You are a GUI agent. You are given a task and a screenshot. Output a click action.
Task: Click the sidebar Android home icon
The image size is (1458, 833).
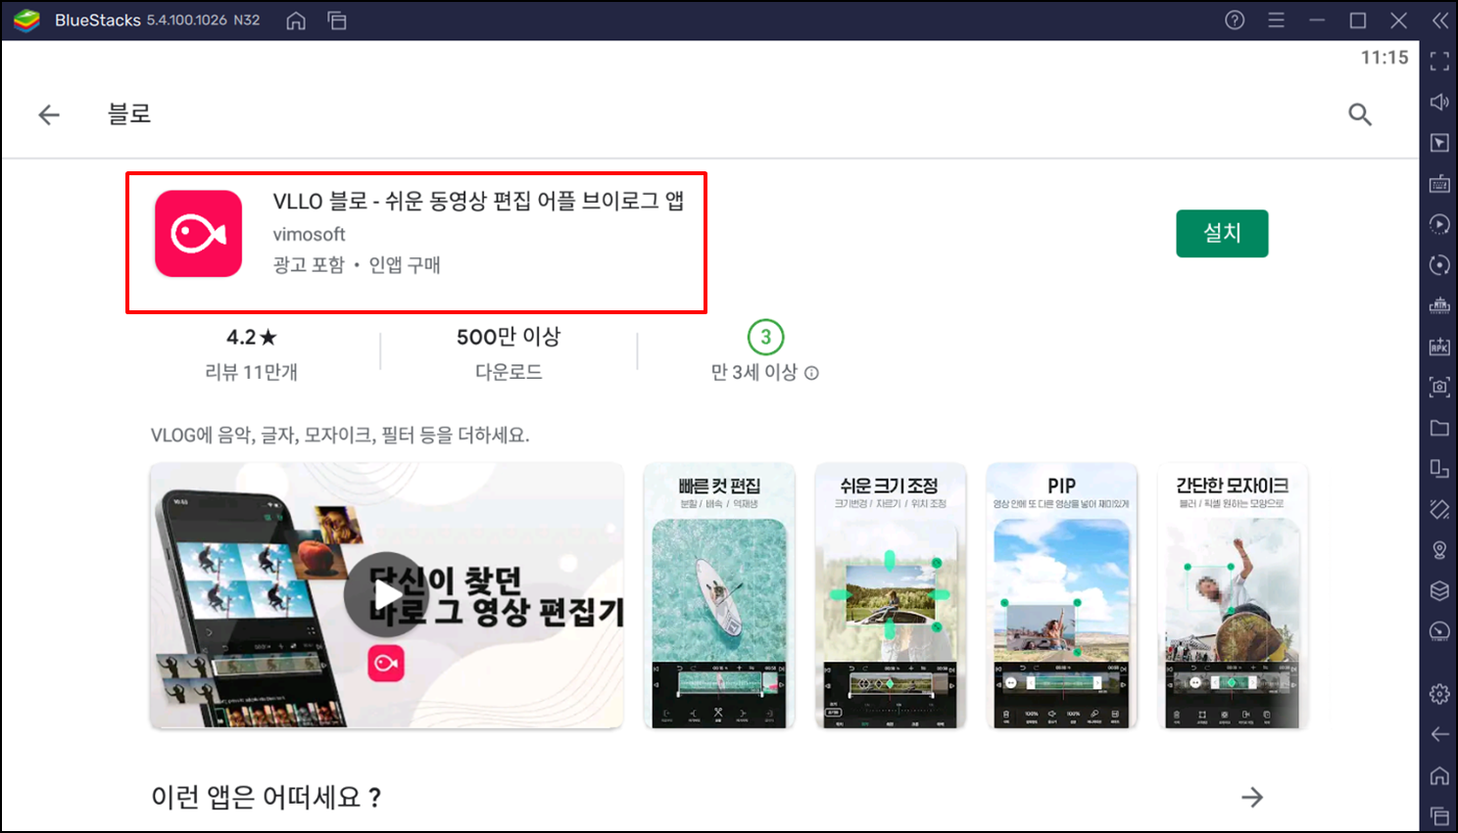click(x=1439, y=775)
